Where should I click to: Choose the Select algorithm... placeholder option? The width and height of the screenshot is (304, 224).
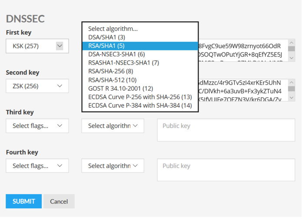140,29
